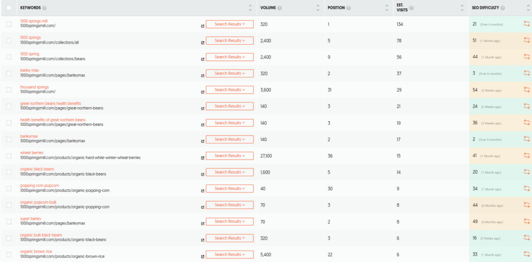Viewport: 532px width, 262px height.
Task: Open external link icon in 'barley max' row
Action: tap(203, 75)
